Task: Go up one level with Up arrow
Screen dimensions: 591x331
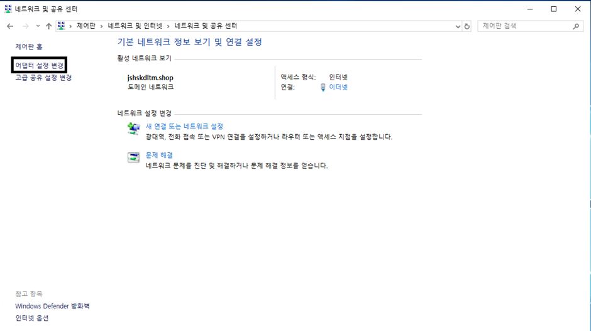Action: coord(48,26)
